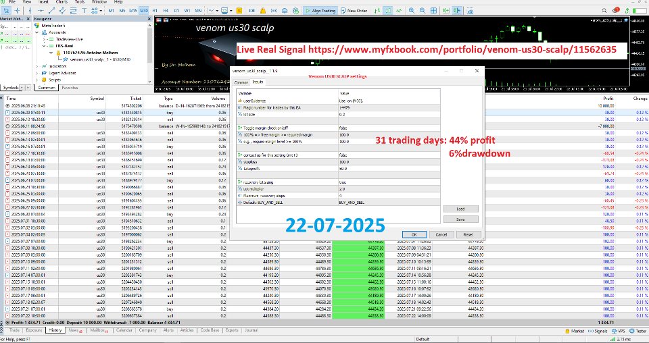Select the M30 timeframe button
Viewport: 649px width, 343px height.
point(144,11)
